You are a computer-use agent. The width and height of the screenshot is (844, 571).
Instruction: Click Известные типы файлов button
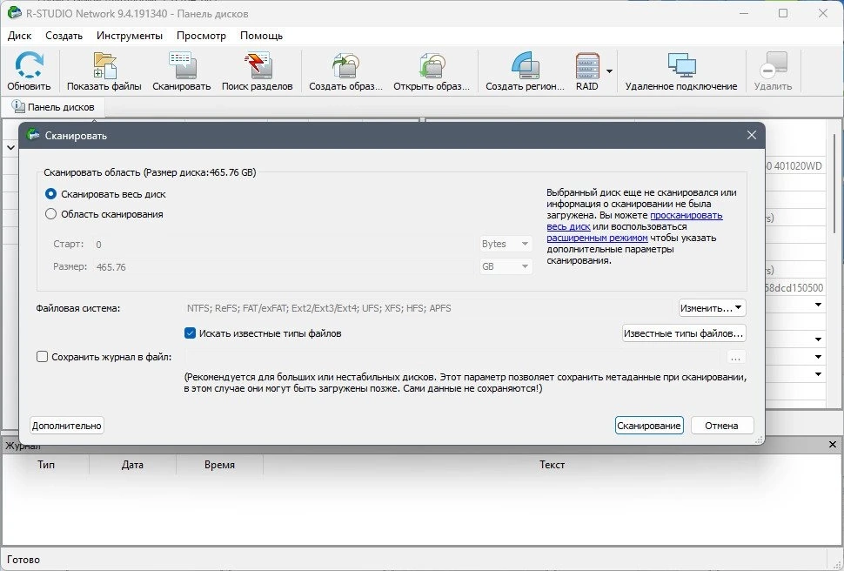point(684,333)
